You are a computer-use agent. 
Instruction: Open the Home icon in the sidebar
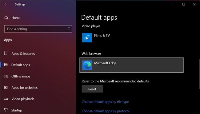click(x=6, y=18)
